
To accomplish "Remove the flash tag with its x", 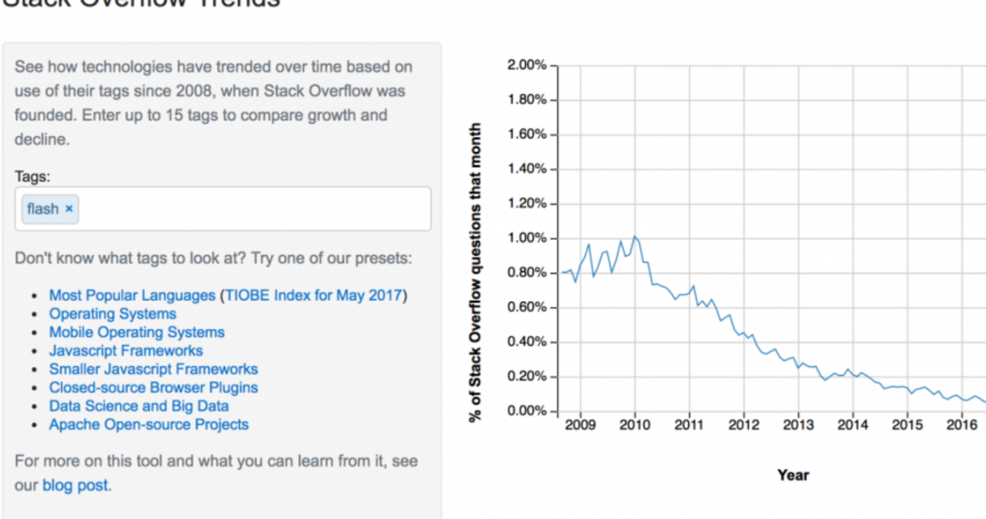I will coord(69,209).
